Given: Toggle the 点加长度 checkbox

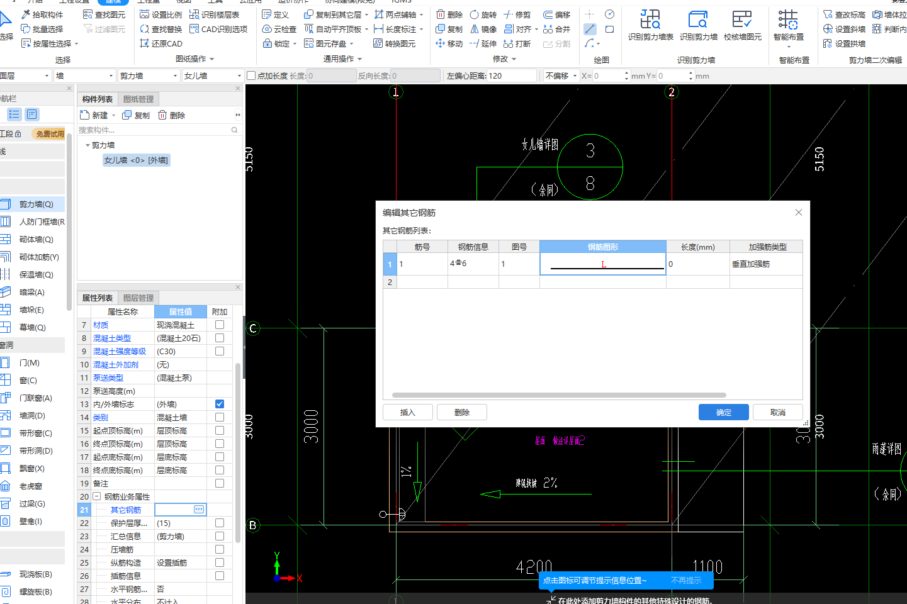Looking at the screenshot, I should click(x=251, y=75).
